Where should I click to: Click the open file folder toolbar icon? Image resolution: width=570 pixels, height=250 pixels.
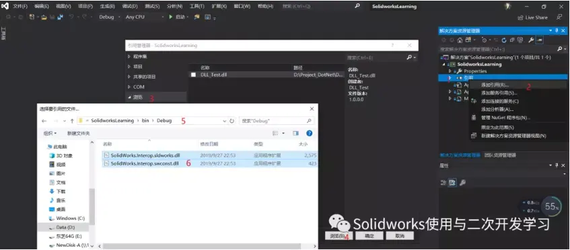coord(44,17)
